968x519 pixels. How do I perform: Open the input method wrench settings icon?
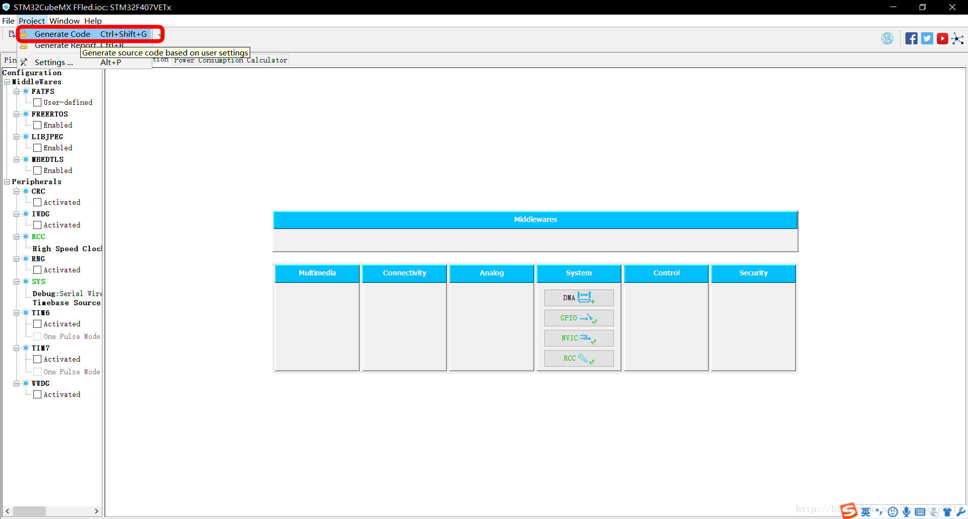coord(960,512)
